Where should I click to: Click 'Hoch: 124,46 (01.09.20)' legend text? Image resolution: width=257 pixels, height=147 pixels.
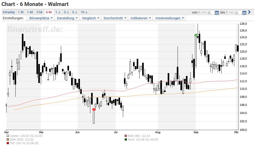coord(143,140)
